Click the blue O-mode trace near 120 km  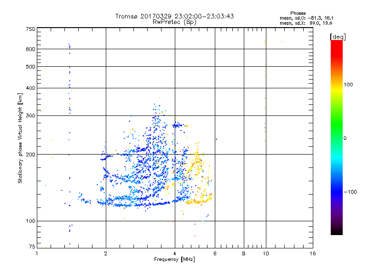(141, 204)
